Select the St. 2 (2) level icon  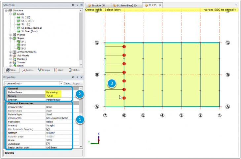coord(18,17)
